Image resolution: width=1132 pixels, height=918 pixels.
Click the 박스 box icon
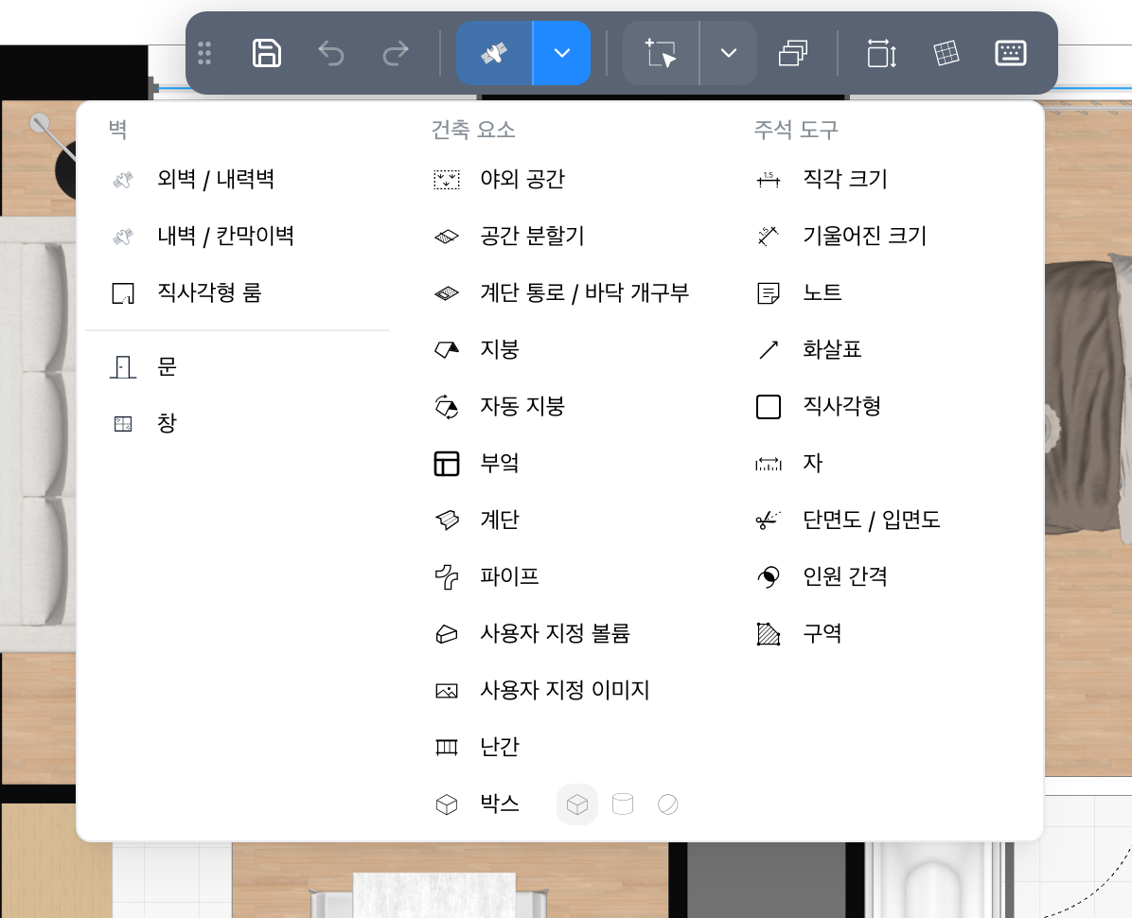pyautogui.click(x=446, y=804)
